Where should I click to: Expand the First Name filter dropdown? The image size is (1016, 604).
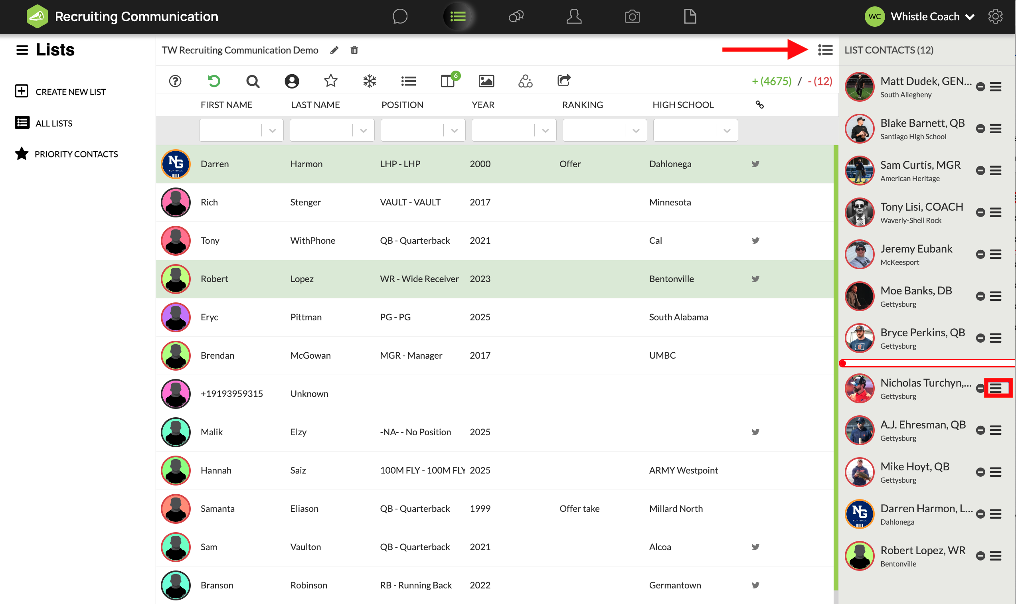pyautogui.click(x=272, y=130)
